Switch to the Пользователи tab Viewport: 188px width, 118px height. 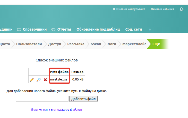pos(29,44)
